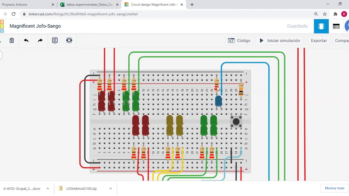Delete selection with the trash icon

[x=12, y=41]
